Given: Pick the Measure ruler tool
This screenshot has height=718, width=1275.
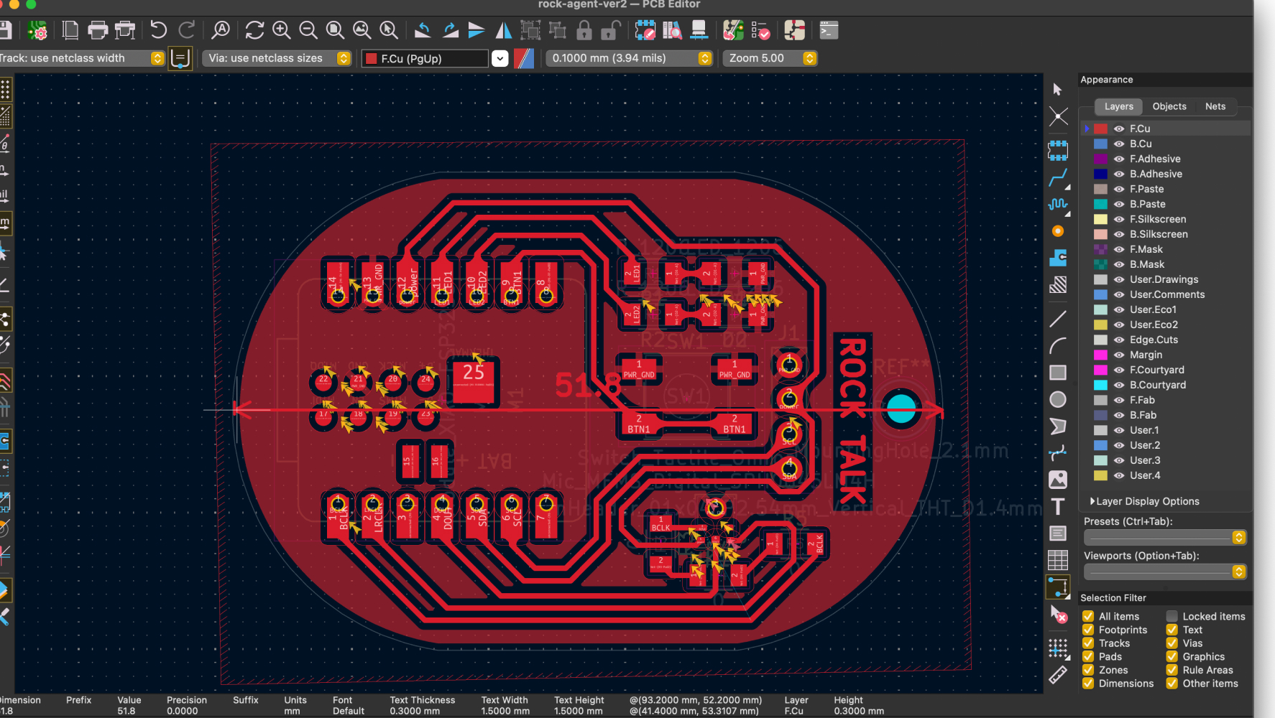Looking at the screenshot, I should pyautogui.click(x=1057, y=675).
